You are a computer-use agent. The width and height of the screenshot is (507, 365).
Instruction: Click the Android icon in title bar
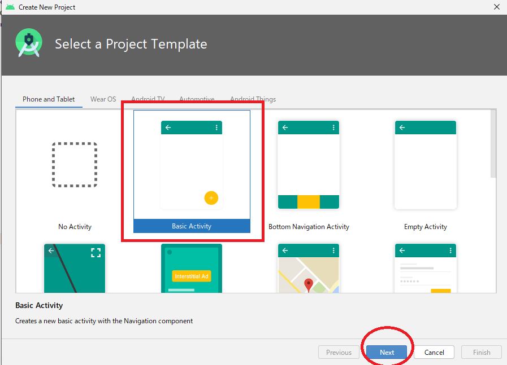(10, 7)
